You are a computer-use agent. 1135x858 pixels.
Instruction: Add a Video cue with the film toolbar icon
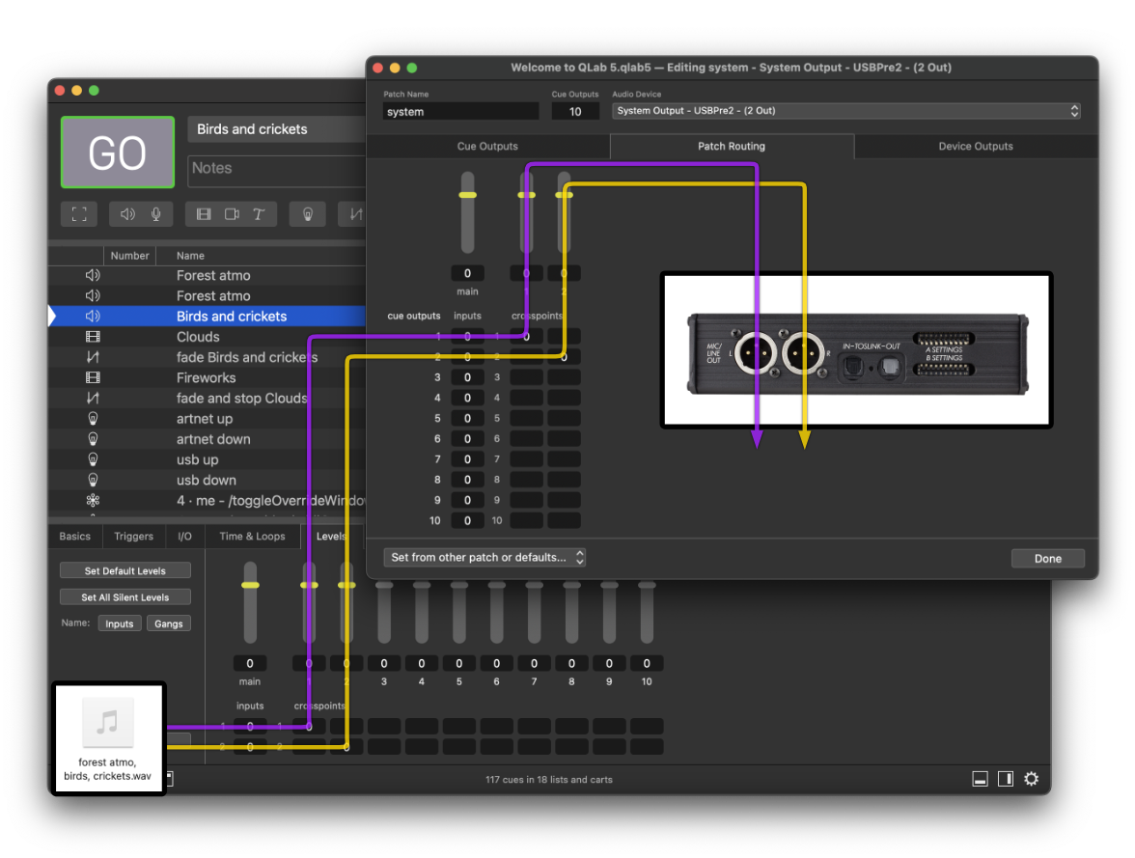pos(203,213)
